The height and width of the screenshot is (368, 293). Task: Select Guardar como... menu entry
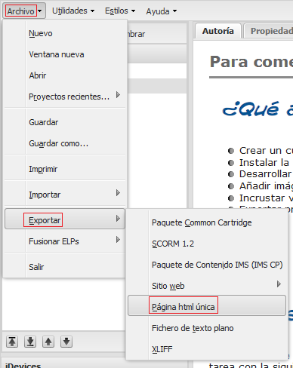(x=65, y=143)
